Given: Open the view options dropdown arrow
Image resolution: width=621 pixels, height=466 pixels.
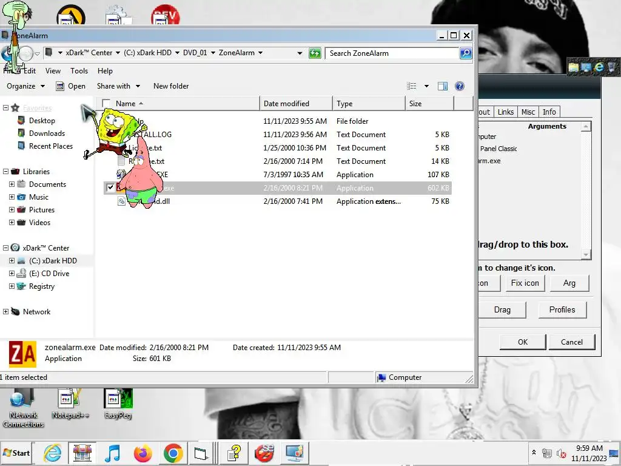Looking at the screenshot, I should coord(426,86).
